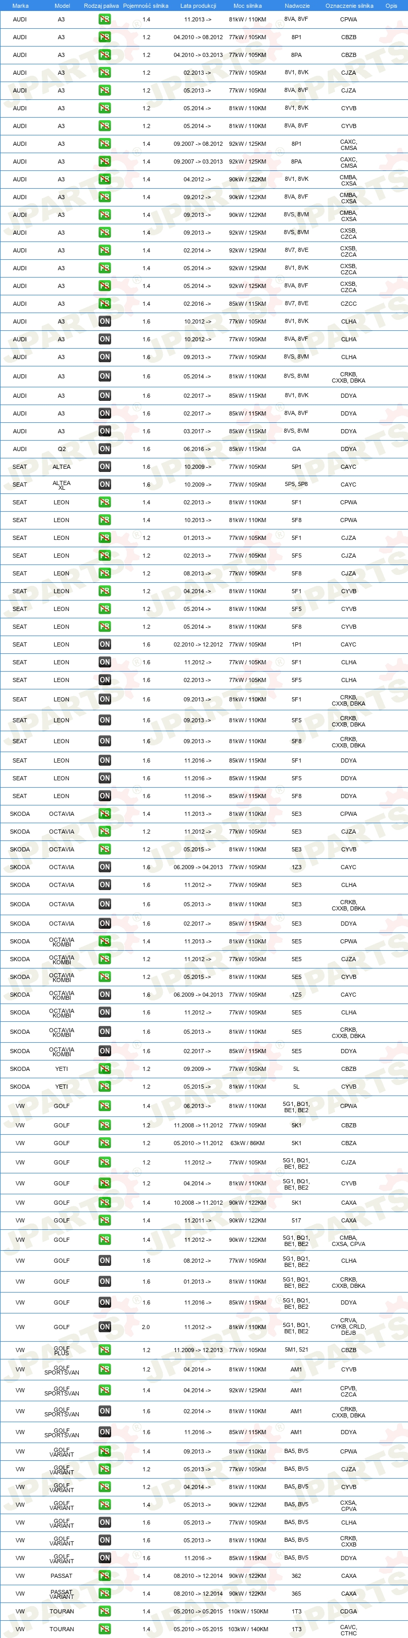Select the 09.2009 -> production date cell
Screen dimensions: 408x1638
pyautogui.click(x=198, y=1069)
